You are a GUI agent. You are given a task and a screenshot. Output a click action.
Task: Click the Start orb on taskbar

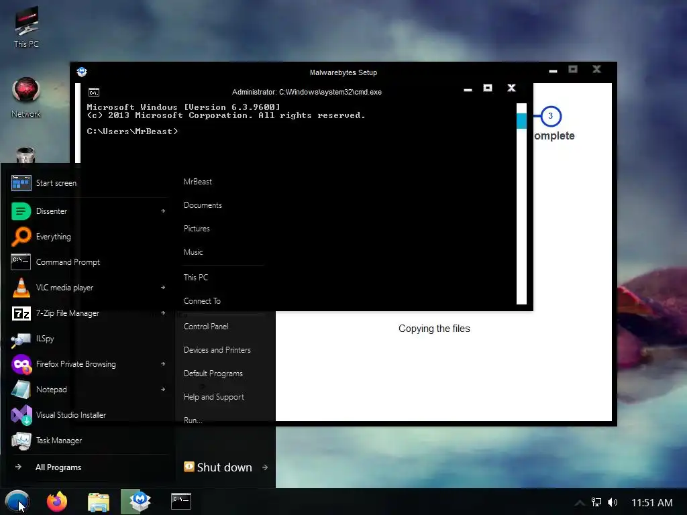point(17,502)
